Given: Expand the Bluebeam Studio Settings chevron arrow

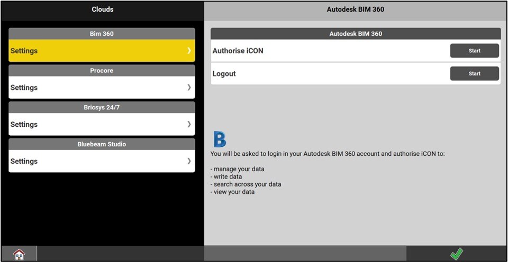Looking at the screenshot, I should click(x=189, y=161).
